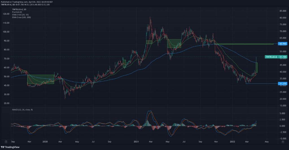Click the Z timezone button on time axis
The width and height of the screenshot is (289, 150).
coord(6,142)
